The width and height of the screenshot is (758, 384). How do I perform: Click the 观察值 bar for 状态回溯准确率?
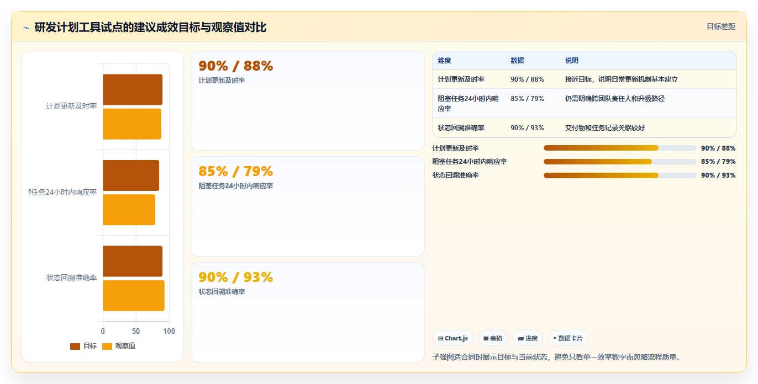click(134, 295)
